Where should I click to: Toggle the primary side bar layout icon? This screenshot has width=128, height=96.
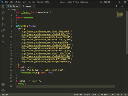click(101, 2)
